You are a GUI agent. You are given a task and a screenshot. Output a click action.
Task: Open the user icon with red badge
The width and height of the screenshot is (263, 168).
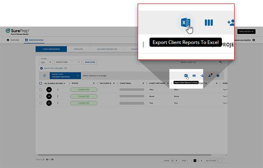click(x=210, y=75)
